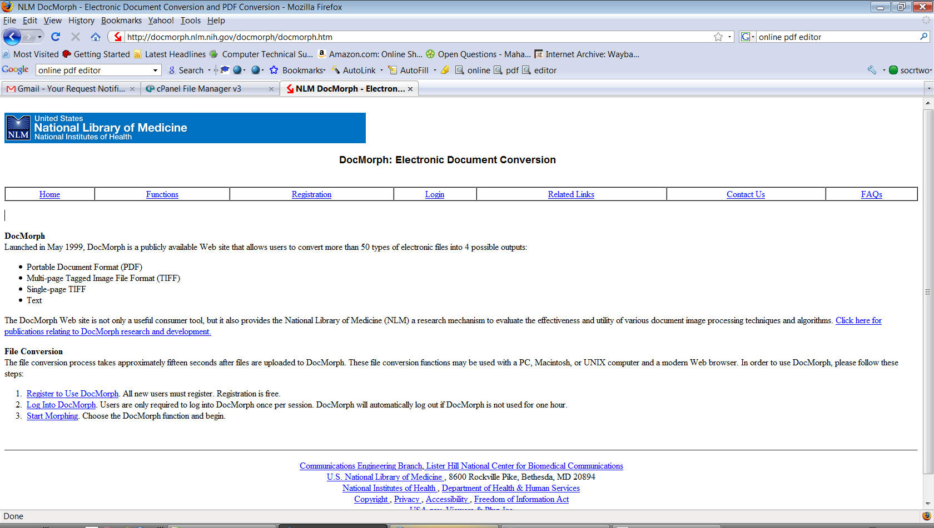Click the graduation cap toolbar icon
Screen dimensions: 934x528
pos(225,70)
